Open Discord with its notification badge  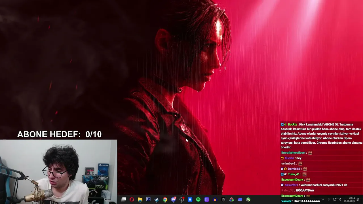click(174, 199)
